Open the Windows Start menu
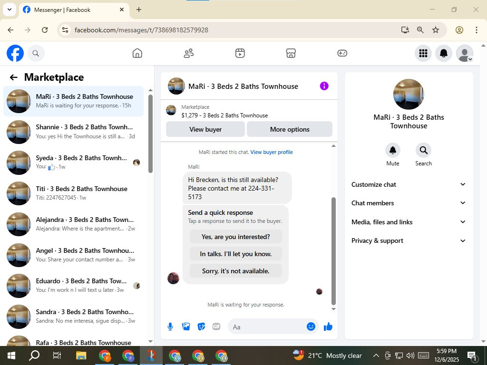Screen dimensions: 487x365 [11, 355]
